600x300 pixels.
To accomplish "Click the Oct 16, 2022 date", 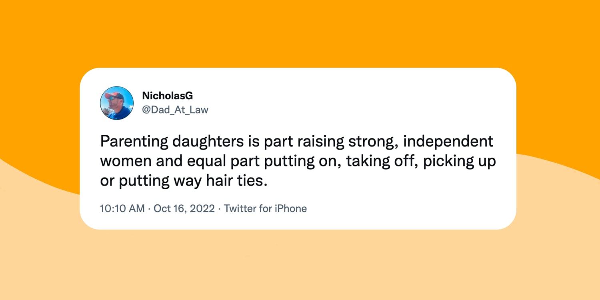I will click(x=184, y=208).
